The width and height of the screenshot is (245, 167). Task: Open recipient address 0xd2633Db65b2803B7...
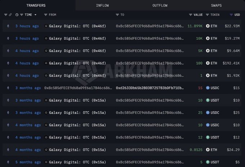point(150,88)
